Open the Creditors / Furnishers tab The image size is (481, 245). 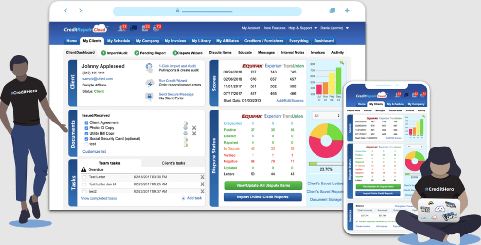264,41
